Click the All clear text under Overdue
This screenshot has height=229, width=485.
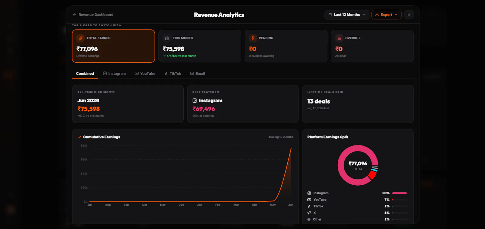point(340,56)
